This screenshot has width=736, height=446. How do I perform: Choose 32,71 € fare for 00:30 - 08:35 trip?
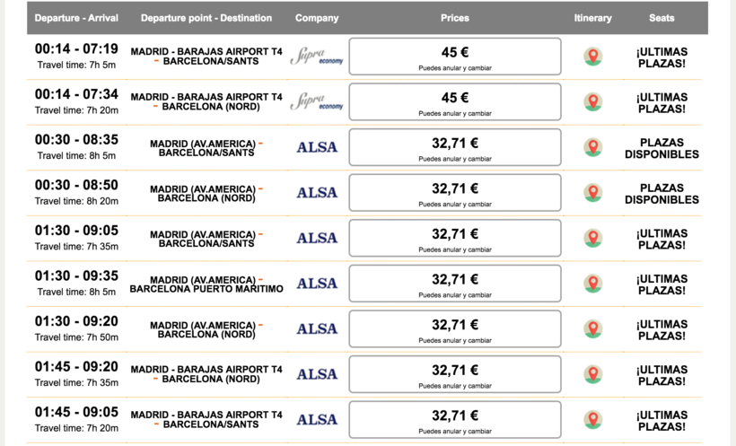(455, 147)
